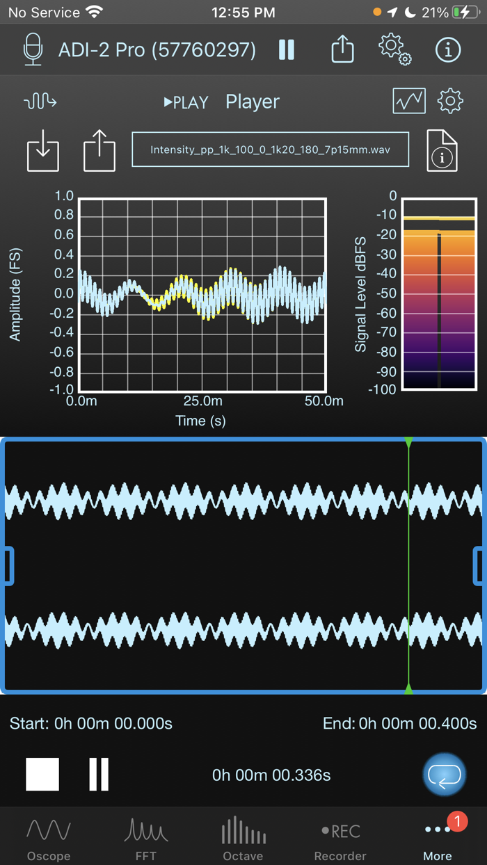The width and height of the screenshot is (487, 865).
Task: Toggle the loop playback button
Action: [x=445, y=774]
